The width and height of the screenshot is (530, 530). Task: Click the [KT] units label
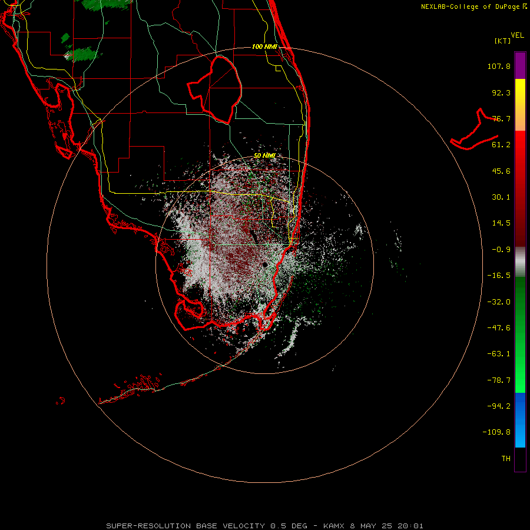click(x=503, y=41)
